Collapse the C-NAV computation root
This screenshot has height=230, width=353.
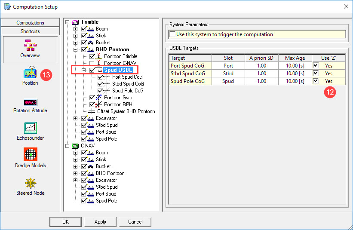click(x=68, y=146)
